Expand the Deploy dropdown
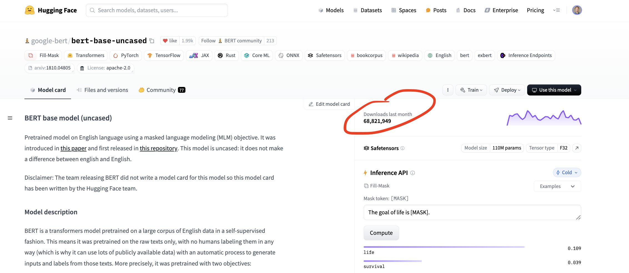 tap(507, 90)
